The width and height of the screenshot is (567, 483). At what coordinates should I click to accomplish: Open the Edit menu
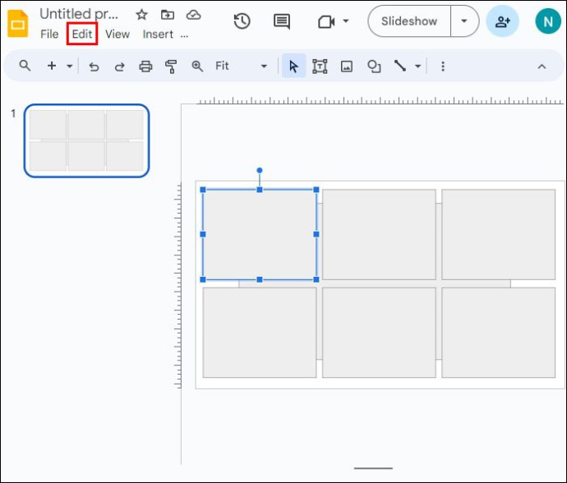(x=82, y=34)
